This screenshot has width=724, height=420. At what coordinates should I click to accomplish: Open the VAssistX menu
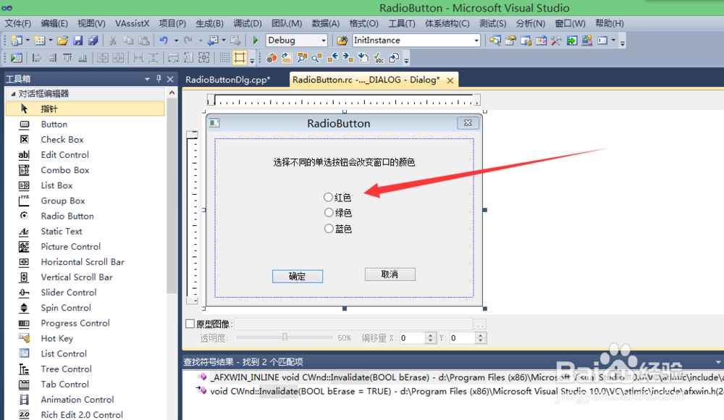click(x=132, y=24)
